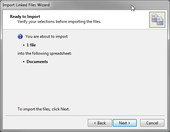Click the bullet beside Documents

pos(24,62)
